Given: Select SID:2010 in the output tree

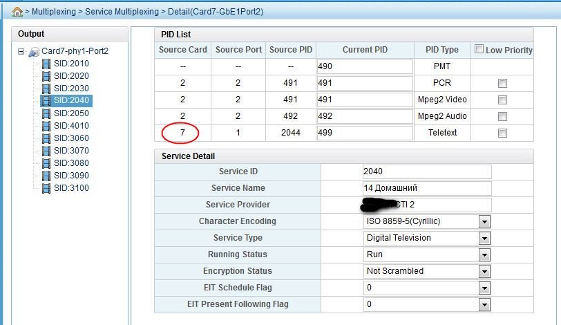Looking at the screenshot, I should pos(71,64).
